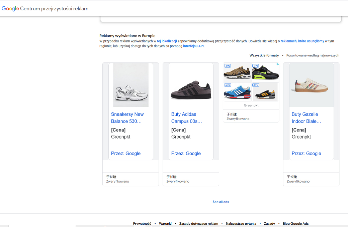Click Greenpkt text in the Adidas Campus ad
Screen dimensions: 348x227
pos(181,137)
